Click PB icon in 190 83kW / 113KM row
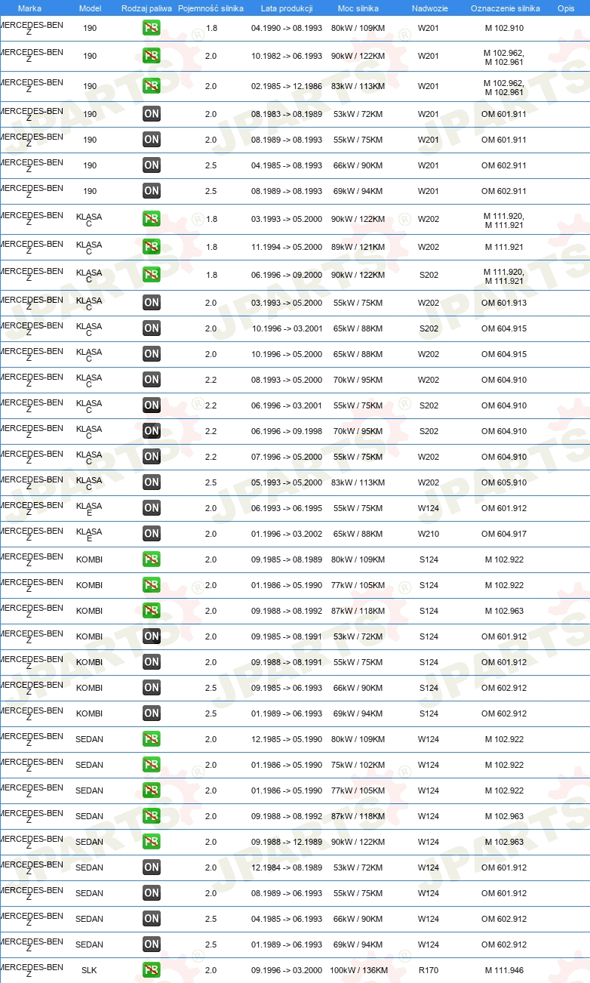This screenshot has height=983, width=590. [152, 86]
